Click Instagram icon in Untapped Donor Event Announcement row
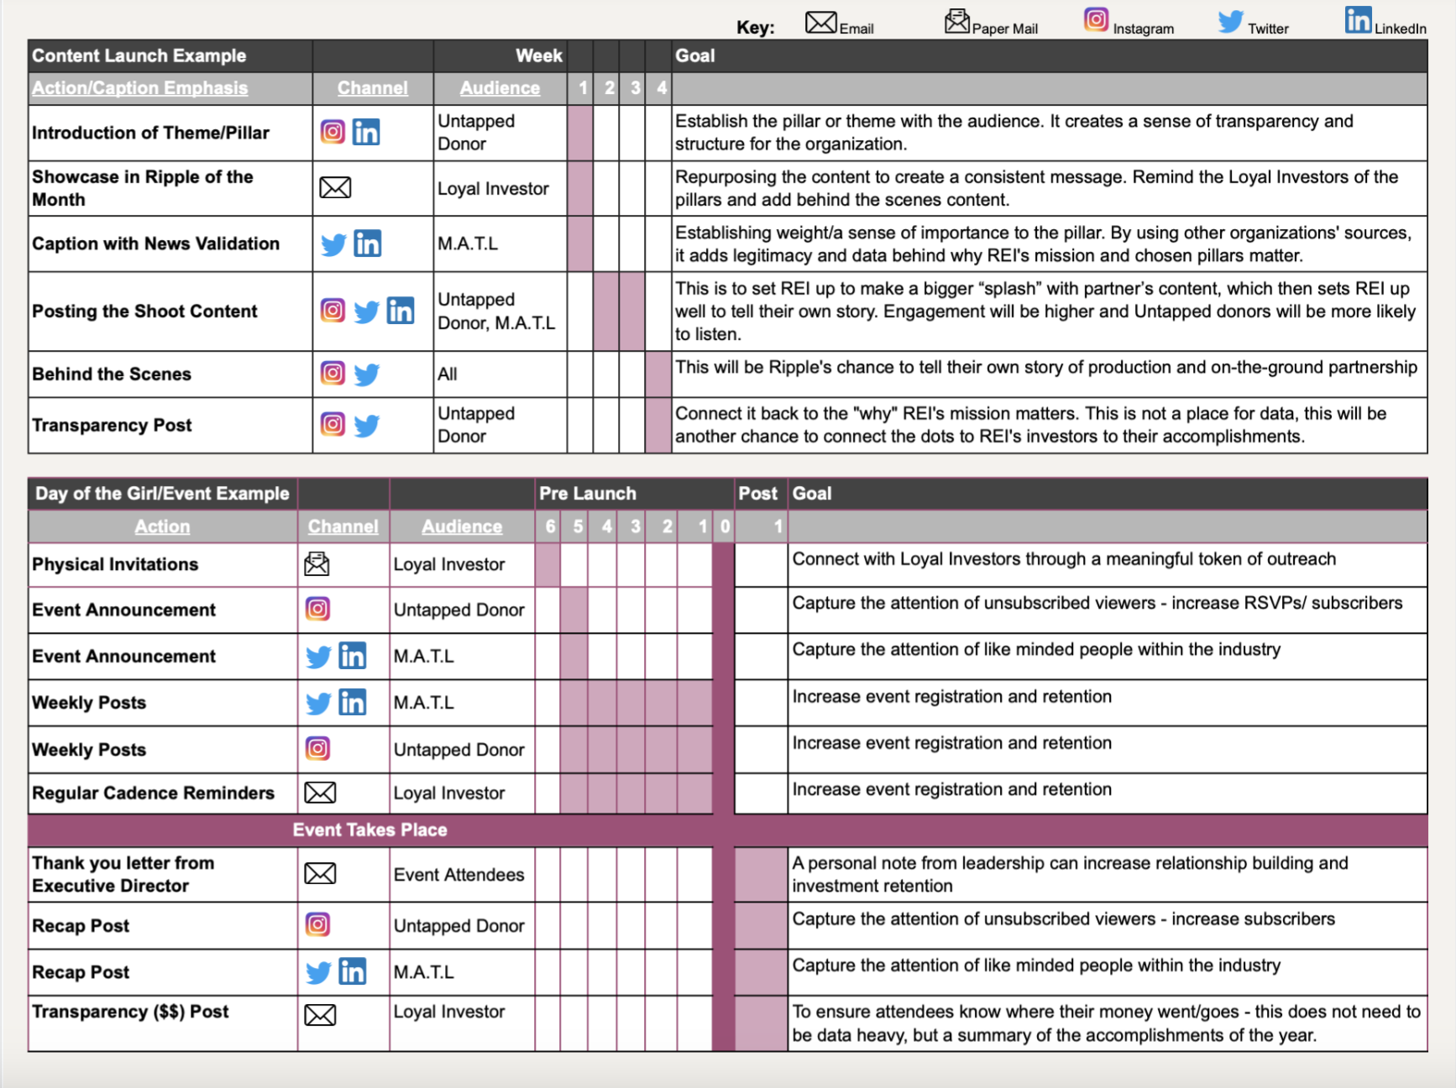 tap(317, 609)
